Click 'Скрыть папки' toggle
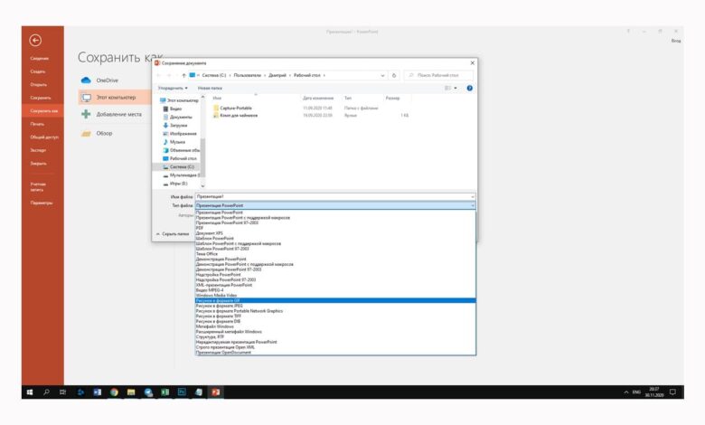The height and width of the screenshot is (425, 705). tap(173, 234)
